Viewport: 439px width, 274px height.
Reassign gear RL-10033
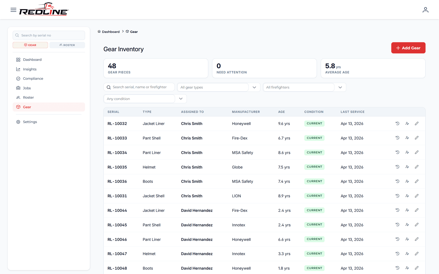(x=407, y=138)
